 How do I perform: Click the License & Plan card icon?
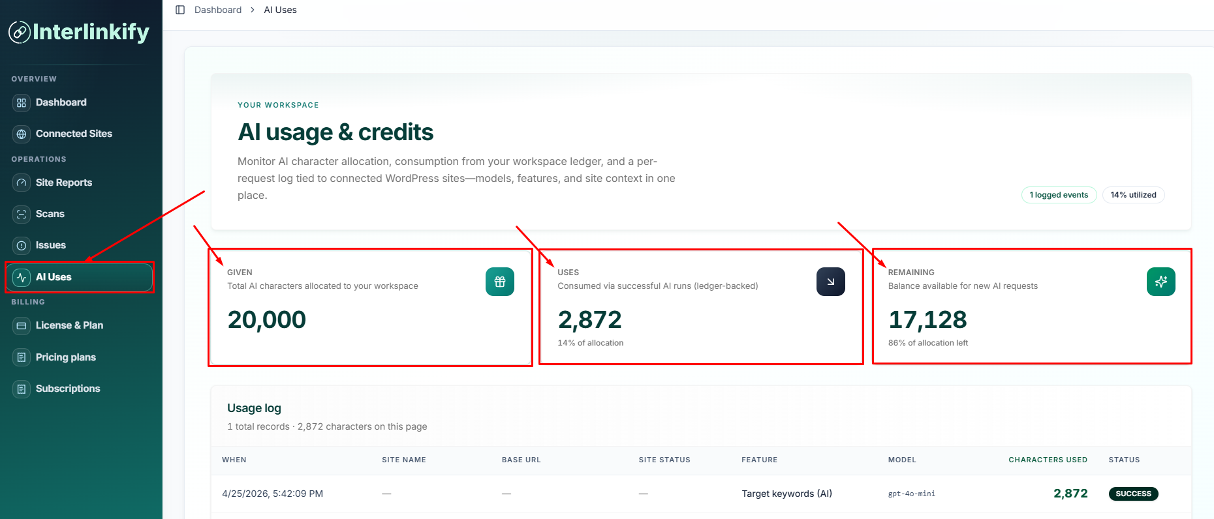pos(22,325)
